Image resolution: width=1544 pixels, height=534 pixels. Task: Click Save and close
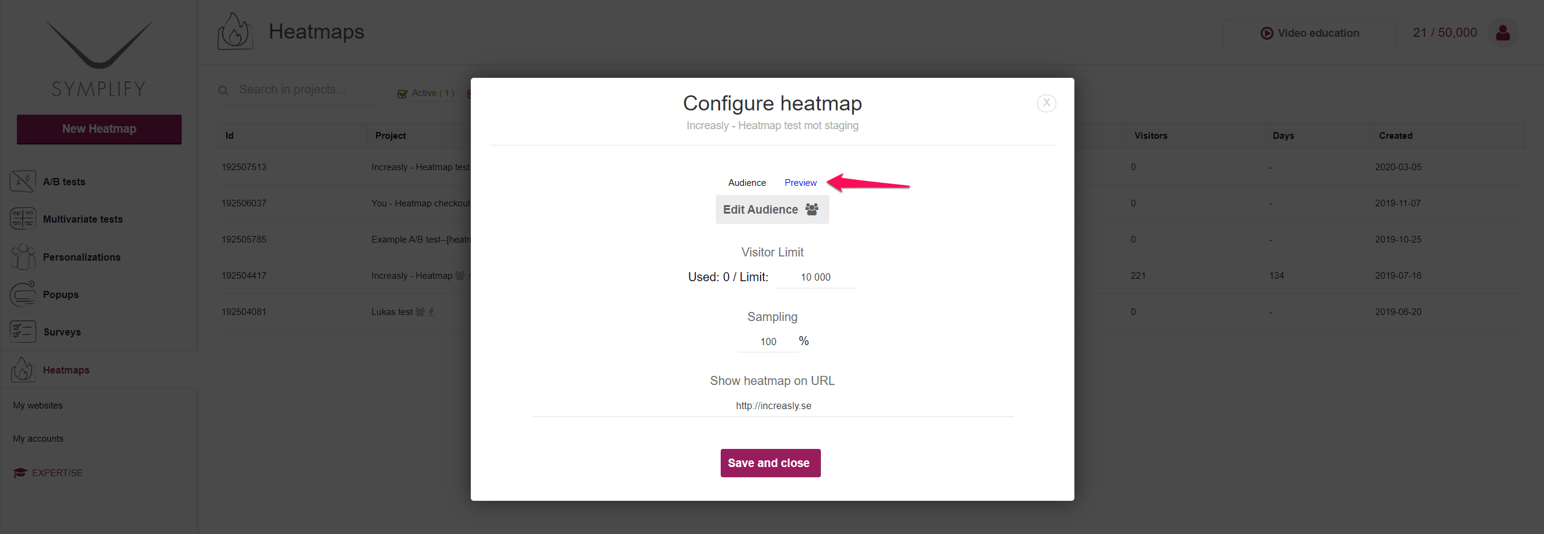(x=770, y=463)
